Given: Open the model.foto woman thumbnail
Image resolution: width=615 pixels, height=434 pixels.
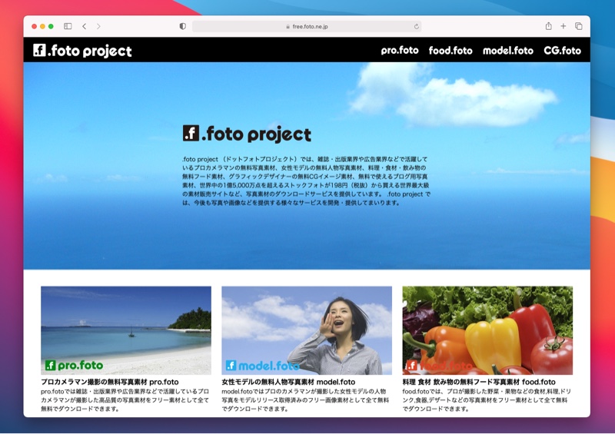Looking at the screenshot, I should click(x=307, y=330).
